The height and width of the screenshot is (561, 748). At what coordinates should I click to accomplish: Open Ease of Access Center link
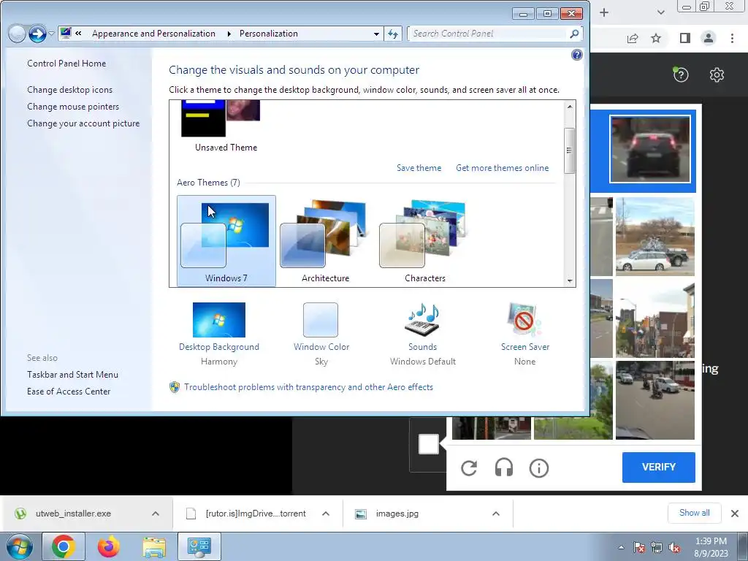69,392
